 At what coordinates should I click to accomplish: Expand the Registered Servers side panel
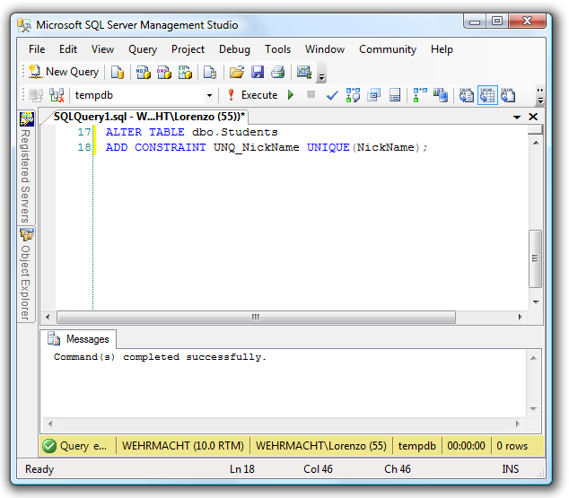pyautogui.click(x=27, y=168)
